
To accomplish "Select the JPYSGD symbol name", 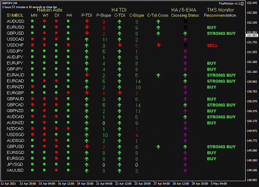I will pyautogui.click(x=15, y=164).
